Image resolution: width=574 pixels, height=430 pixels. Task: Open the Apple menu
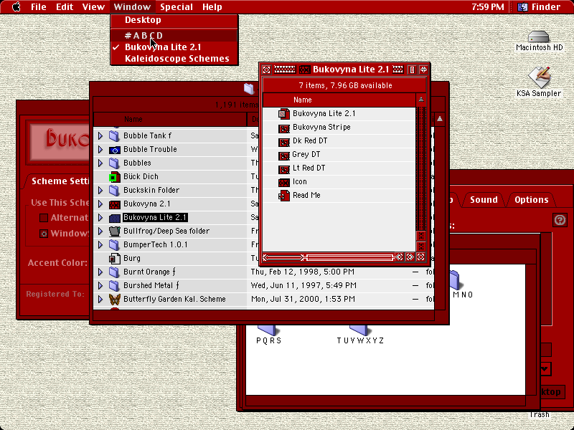click(x=16, y=6)
